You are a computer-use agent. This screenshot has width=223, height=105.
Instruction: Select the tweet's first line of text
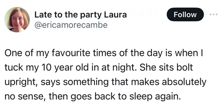pos(104,54)
